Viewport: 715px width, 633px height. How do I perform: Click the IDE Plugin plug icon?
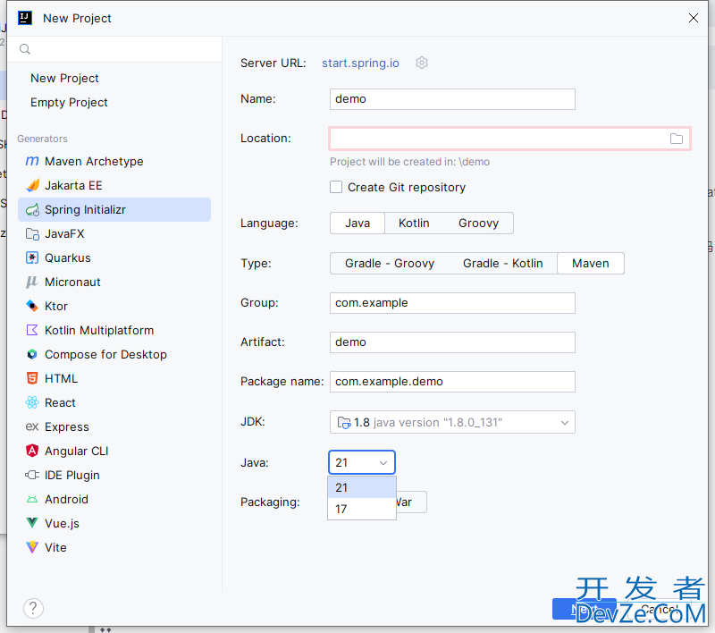pos(32,475)
